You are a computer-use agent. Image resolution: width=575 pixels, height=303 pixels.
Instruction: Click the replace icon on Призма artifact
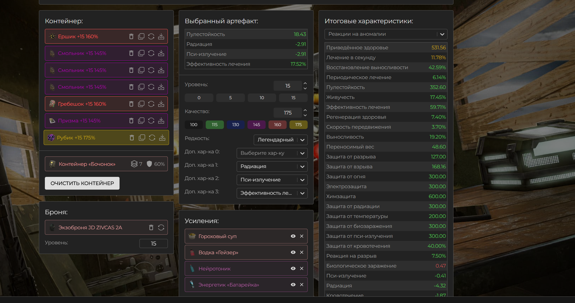point(151,121)
